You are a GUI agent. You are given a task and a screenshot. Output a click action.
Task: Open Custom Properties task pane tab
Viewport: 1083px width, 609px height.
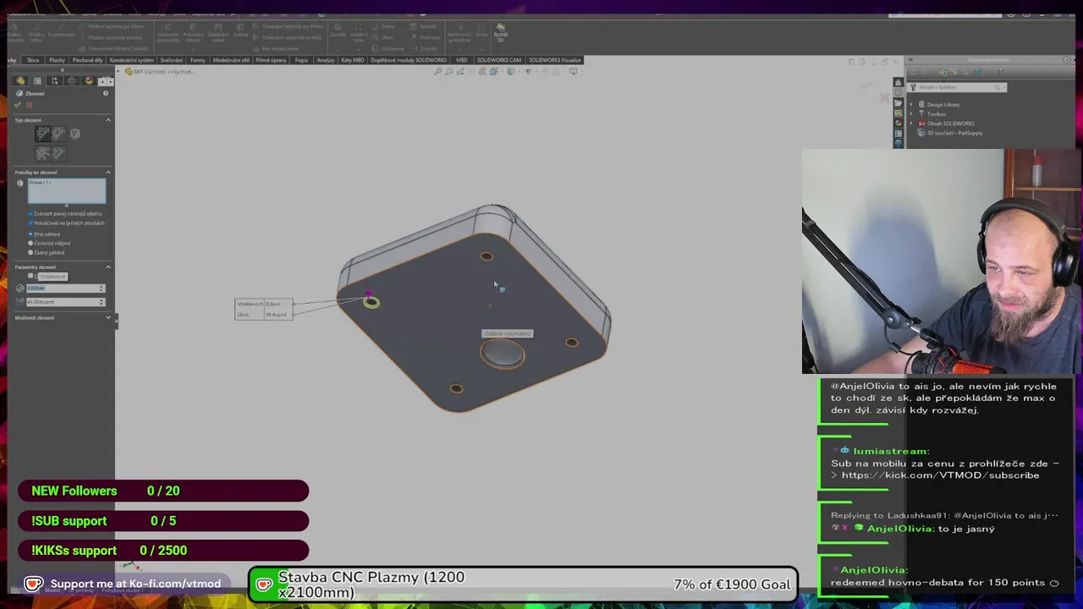(x=899, y=134)
